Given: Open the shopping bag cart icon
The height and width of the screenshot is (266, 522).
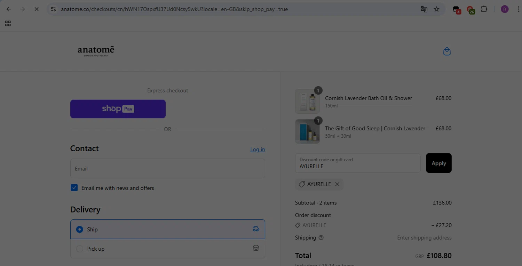Looking at the screenshot, I should click(x=447, y=51).
